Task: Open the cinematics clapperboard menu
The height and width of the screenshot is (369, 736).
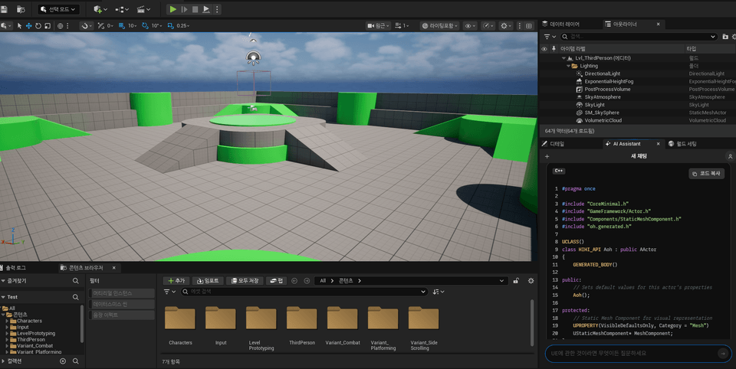Action: pos(141,9)
